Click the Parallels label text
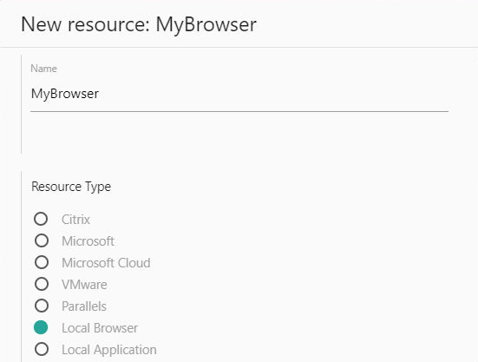The image size is (478, 362). [84, 306]
